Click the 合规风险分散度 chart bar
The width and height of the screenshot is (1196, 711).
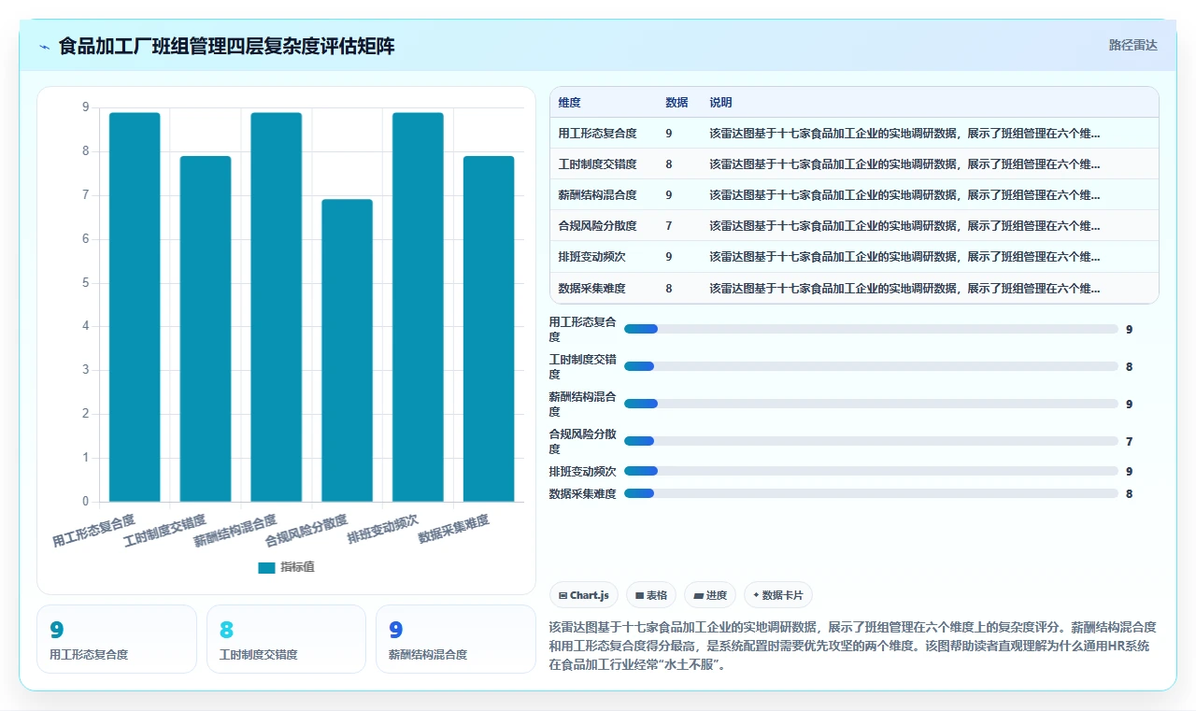(x=347, y=350)
